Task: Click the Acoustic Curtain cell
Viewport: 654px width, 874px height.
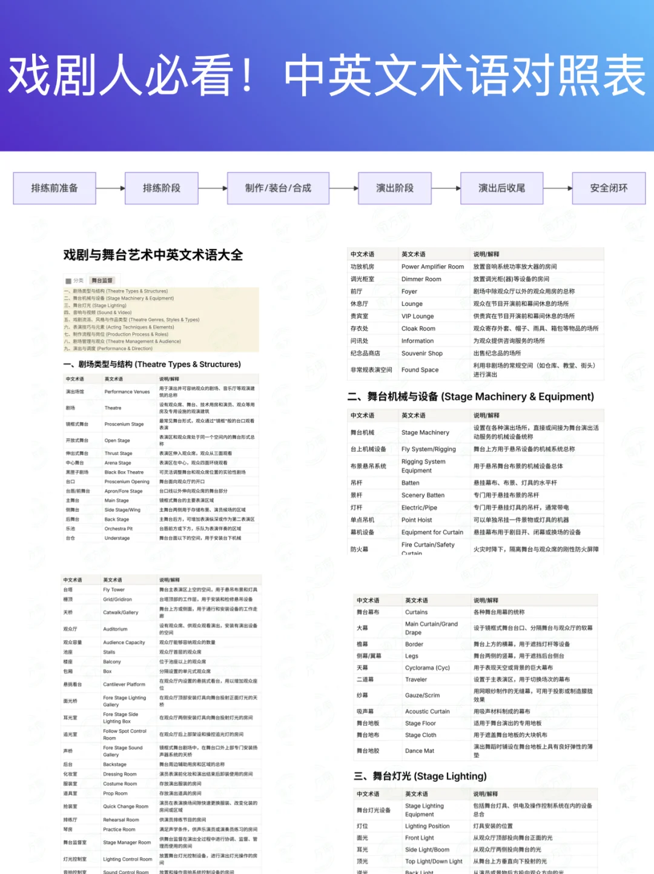Action: (428, 712)
